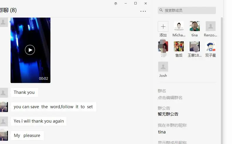
Task: Click the search group members field
Action: pos(187,10)
